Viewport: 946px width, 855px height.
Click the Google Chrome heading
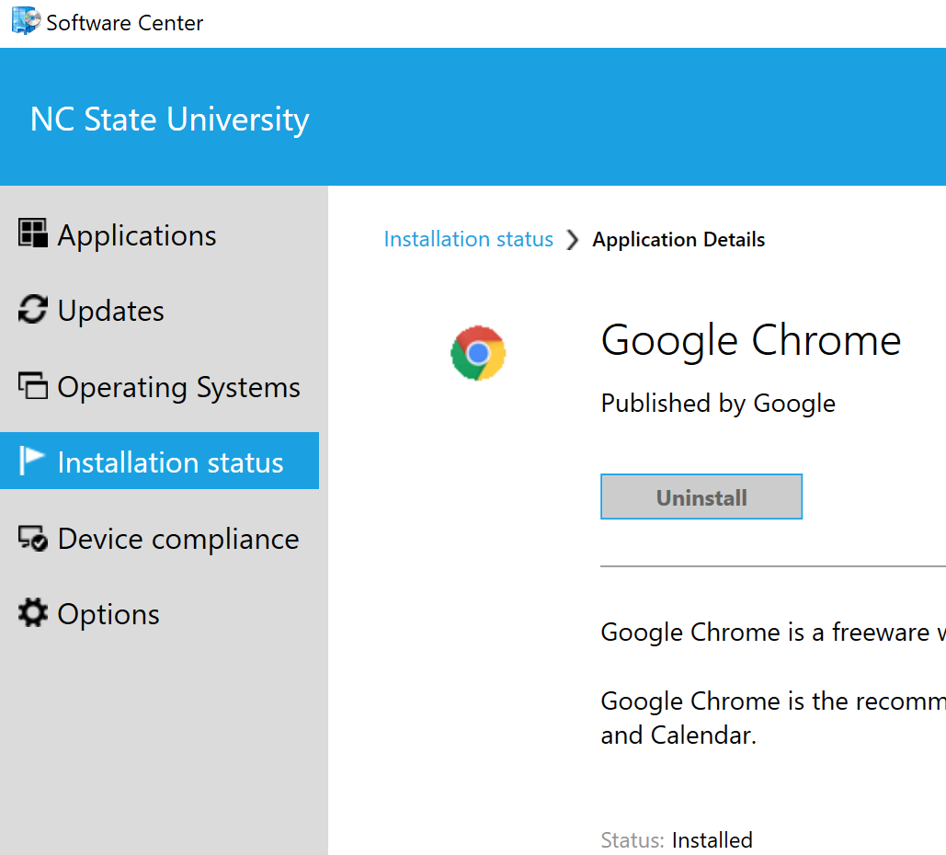750,341
